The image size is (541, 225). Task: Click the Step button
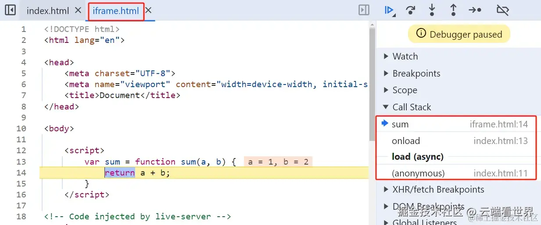pyautogui.click(x=475, y=10)
